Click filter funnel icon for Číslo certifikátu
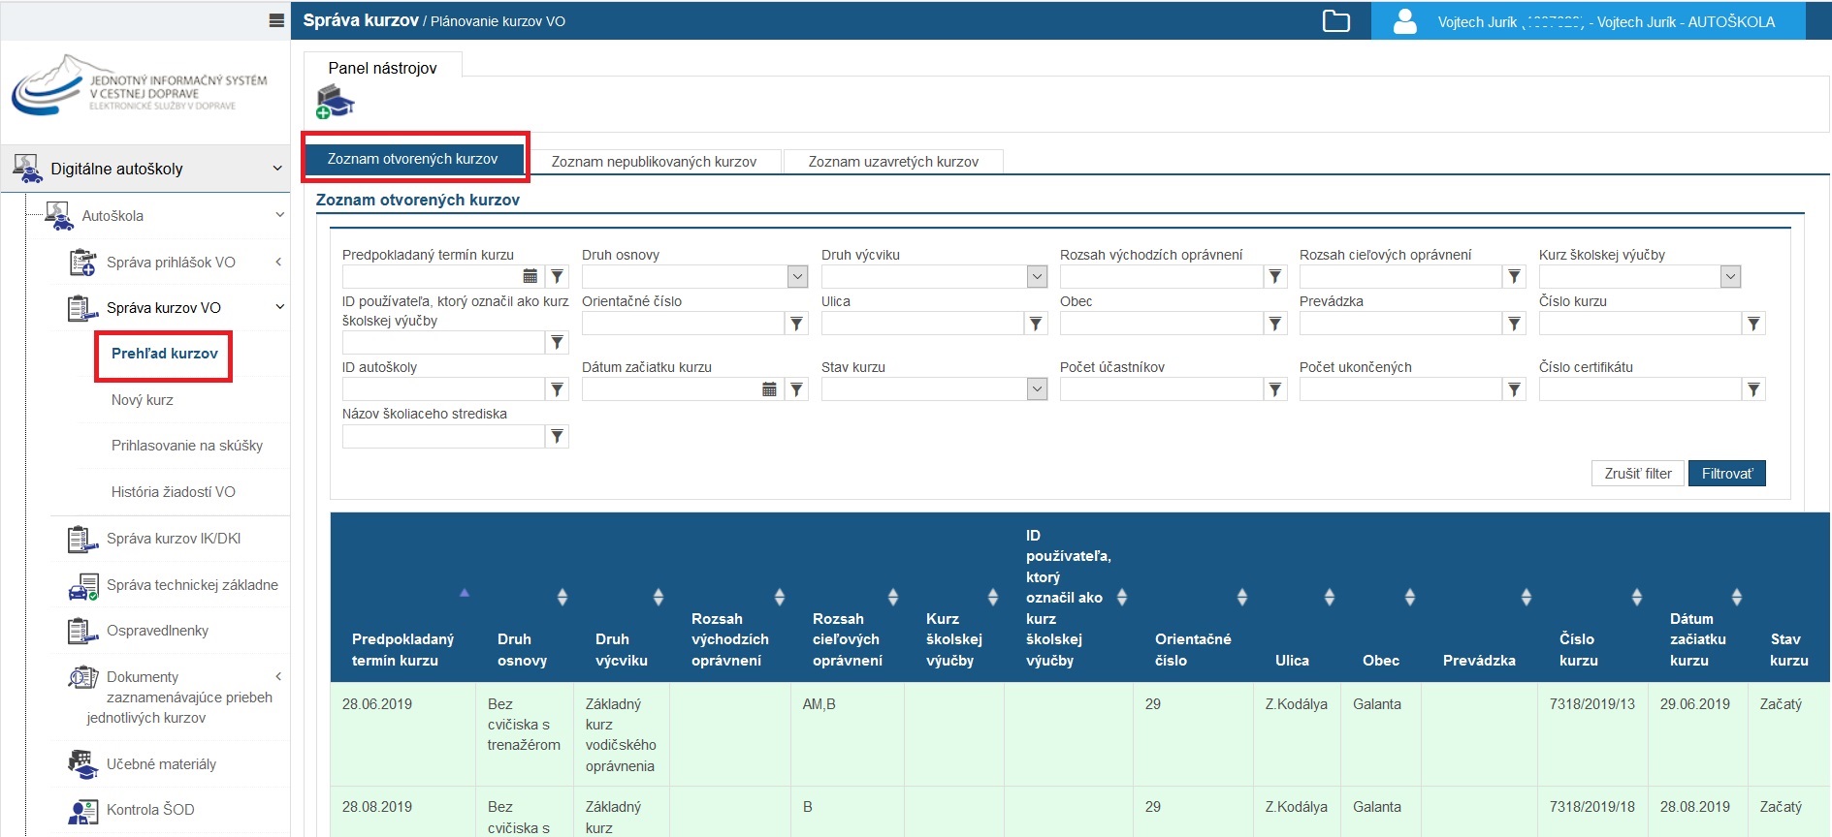 point(1753,389)
